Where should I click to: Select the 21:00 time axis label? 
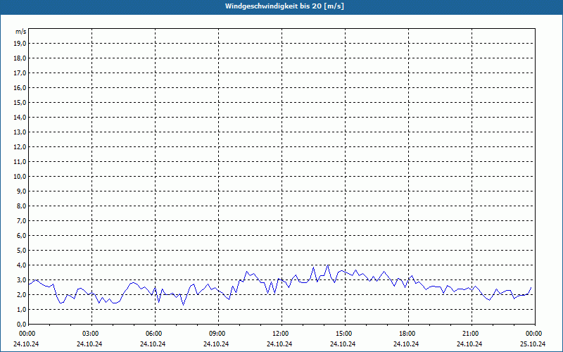tap(471, 334)
